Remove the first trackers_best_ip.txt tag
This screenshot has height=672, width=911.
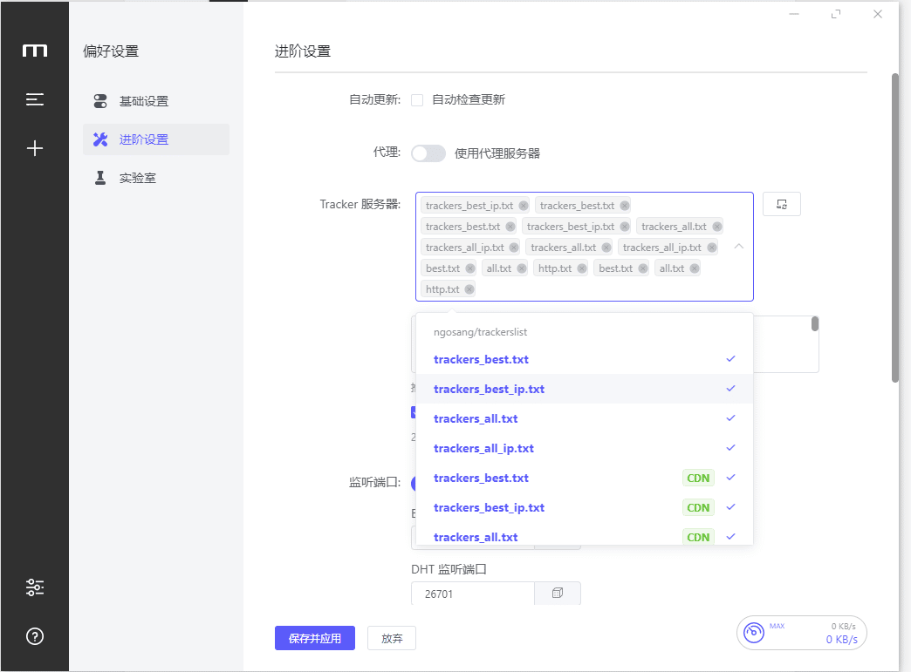[x=524, y=206]
